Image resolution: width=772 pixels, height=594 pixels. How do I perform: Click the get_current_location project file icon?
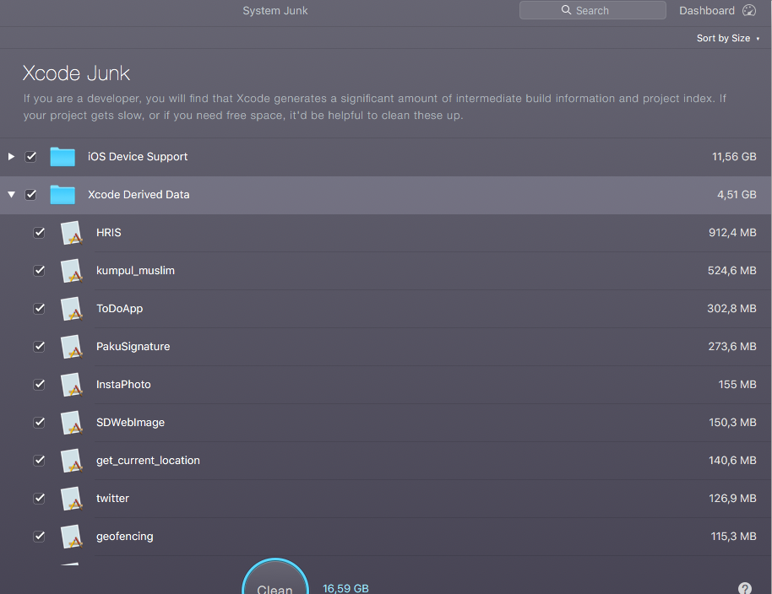coord(72,460)
